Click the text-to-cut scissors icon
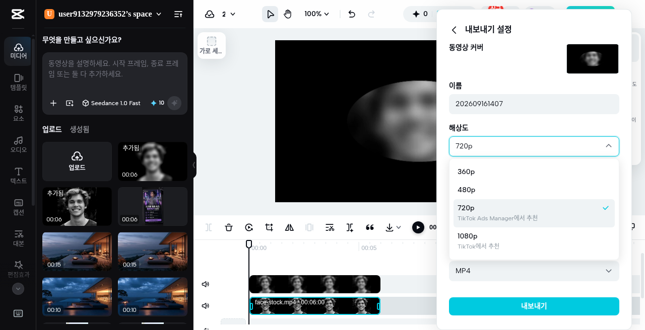 pyautogui.click(x=330, y=227)
